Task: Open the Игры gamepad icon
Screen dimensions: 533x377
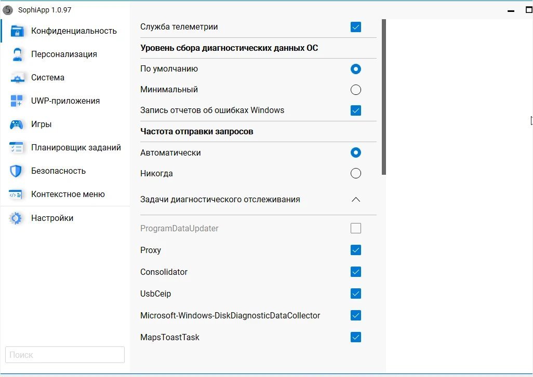Action: (17, 124)
